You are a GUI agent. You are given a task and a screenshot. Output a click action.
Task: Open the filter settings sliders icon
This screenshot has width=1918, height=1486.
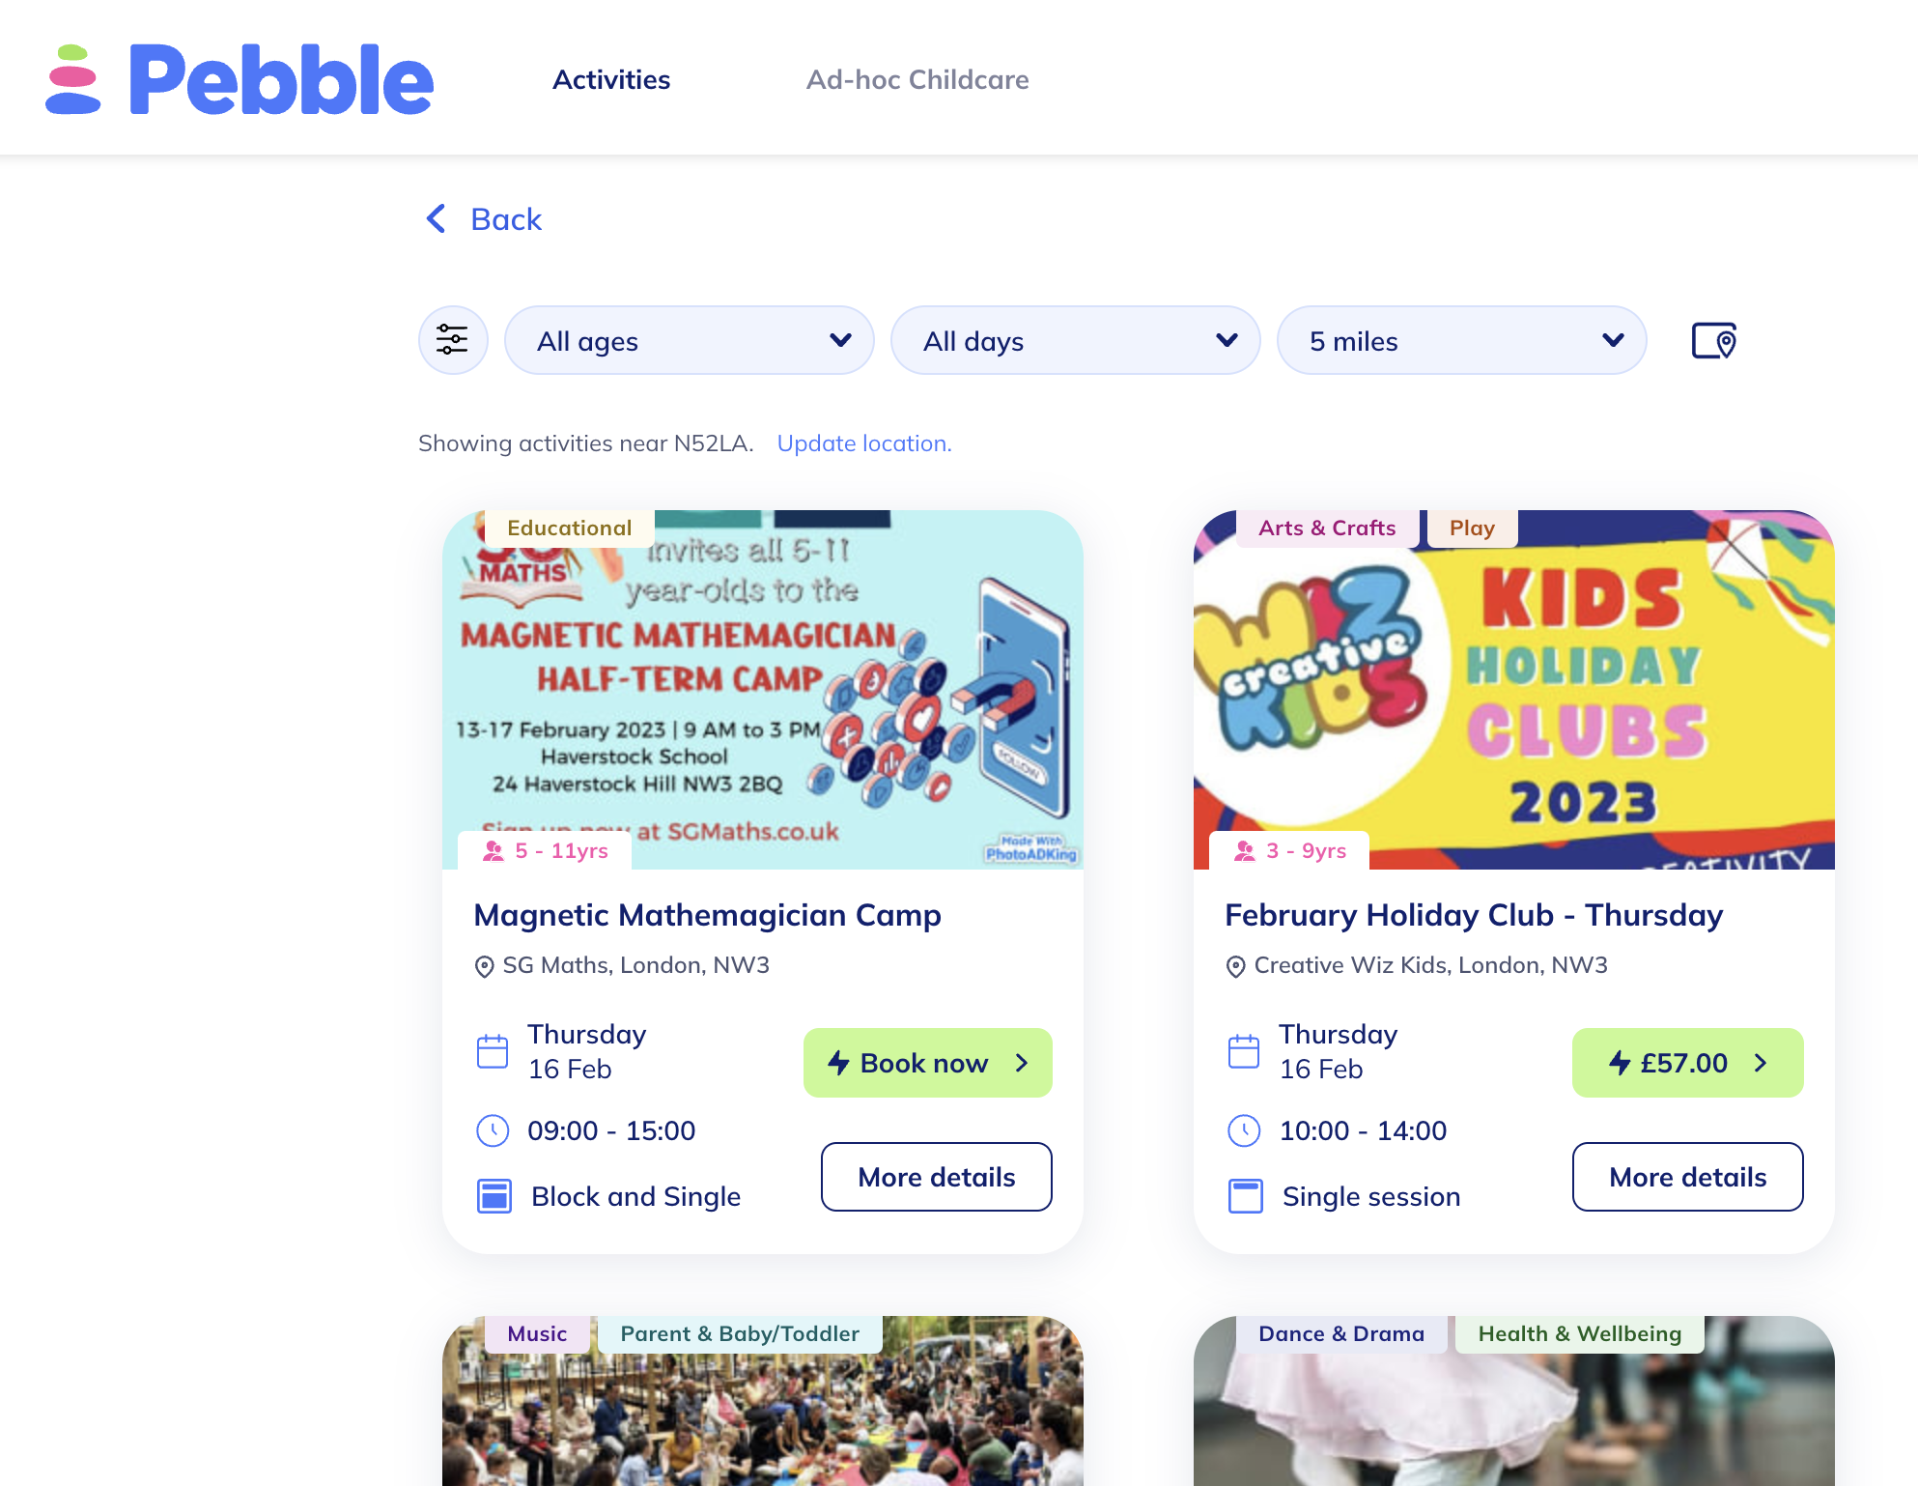[x=452, y=340]
